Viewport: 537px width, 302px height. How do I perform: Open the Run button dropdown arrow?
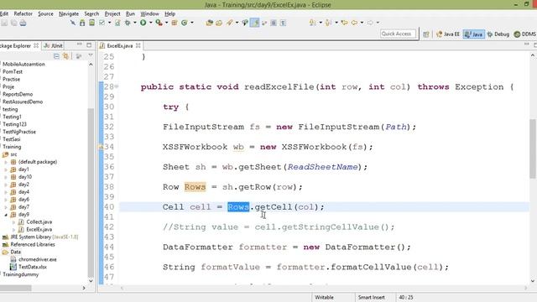coord(151,23)
